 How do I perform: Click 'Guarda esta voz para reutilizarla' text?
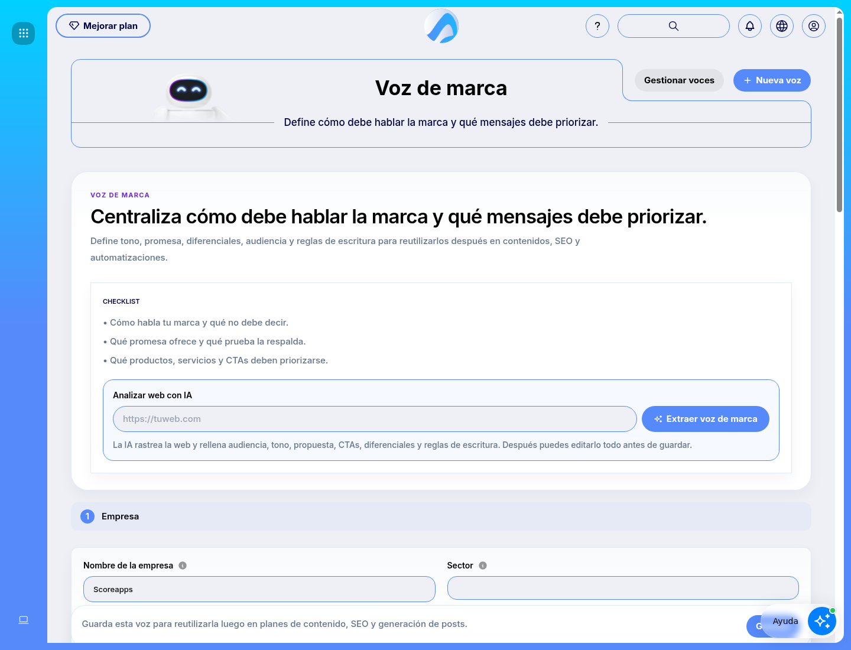pyautogui.click(x=274, y=624)
